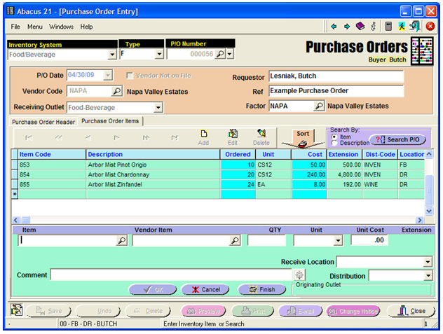Expand the Receive Location dropdown
The width and height of the screenshot is (443, 334).
pyautogui.click(x=428, y=262)
